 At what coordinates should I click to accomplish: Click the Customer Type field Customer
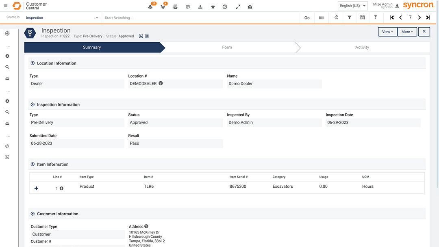(78, 234)
